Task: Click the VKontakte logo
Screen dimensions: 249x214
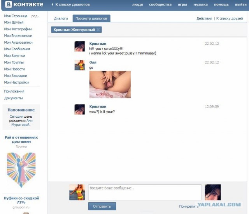Action: (24, 4)
